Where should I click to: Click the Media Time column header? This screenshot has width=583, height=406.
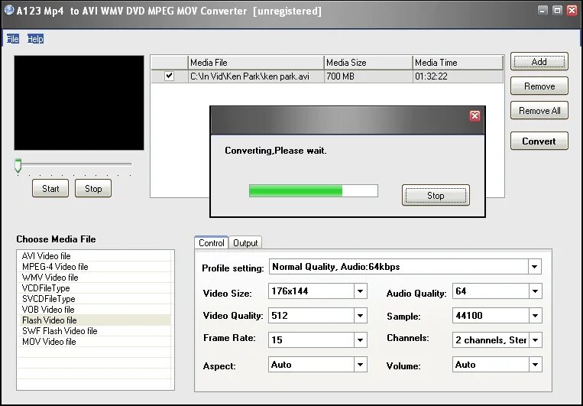[458, 63]
